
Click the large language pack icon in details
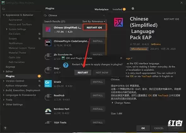[x=119, y=22]
